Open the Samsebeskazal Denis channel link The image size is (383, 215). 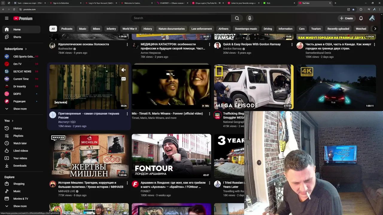318,53
